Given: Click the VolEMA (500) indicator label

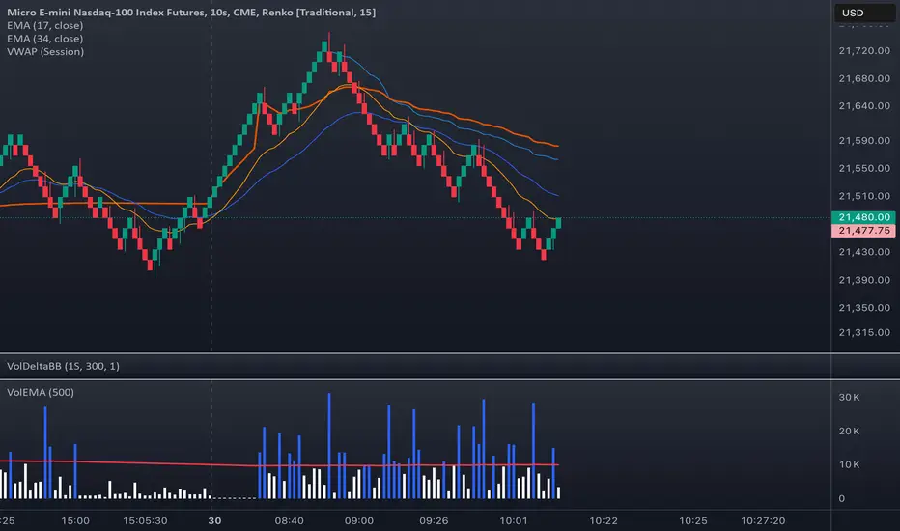Looking at the screenshot, I should (41, 392).
